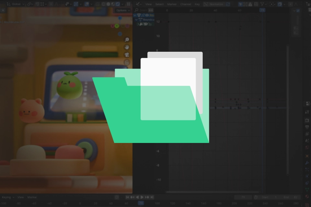The image size is (311, 207).
Task: Toggle the Only Show Selected arrow filter
Action: [240, 4]
